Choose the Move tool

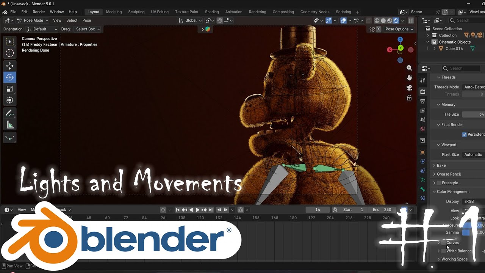(10, 66)
